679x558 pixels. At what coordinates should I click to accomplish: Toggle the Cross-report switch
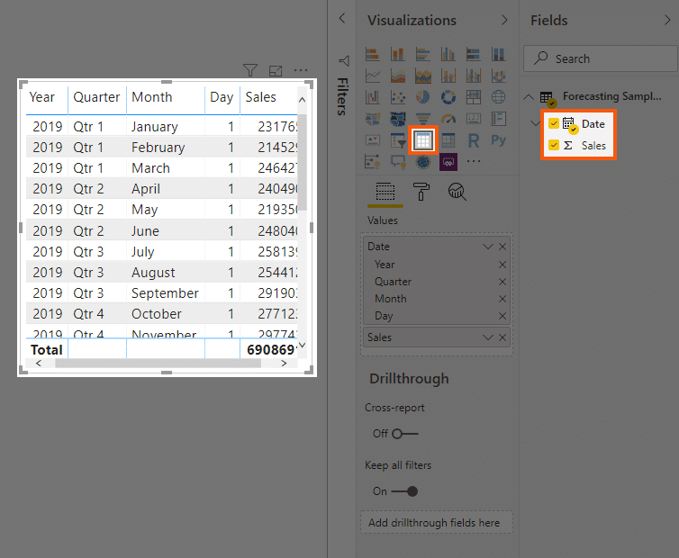404,433
